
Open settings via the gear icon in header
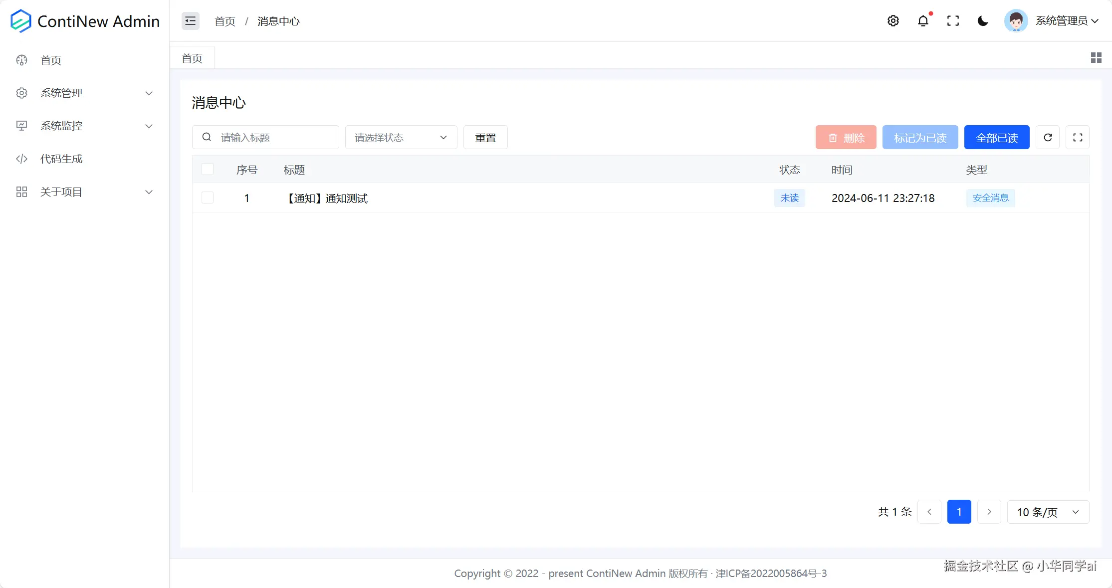(893, 21)
